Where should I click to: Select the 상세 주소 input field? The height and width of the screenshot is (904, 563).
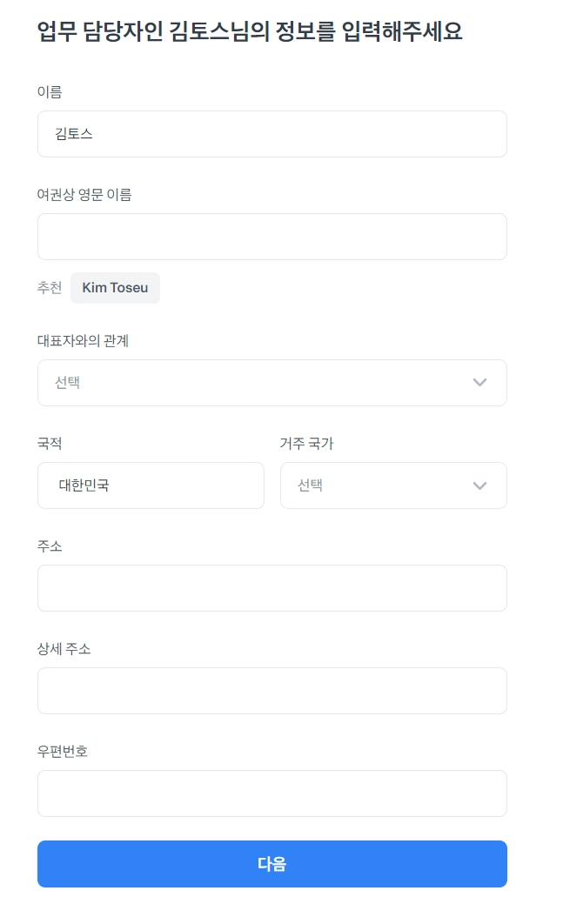tap(271, 691)
